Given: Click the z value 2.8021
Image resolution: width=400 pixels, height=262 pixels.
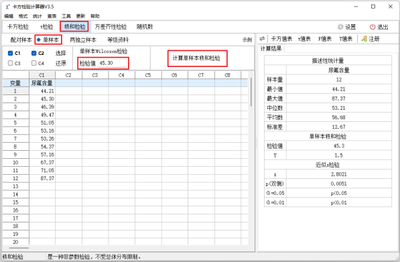Looking at the screenshot, I should [339, 174].
